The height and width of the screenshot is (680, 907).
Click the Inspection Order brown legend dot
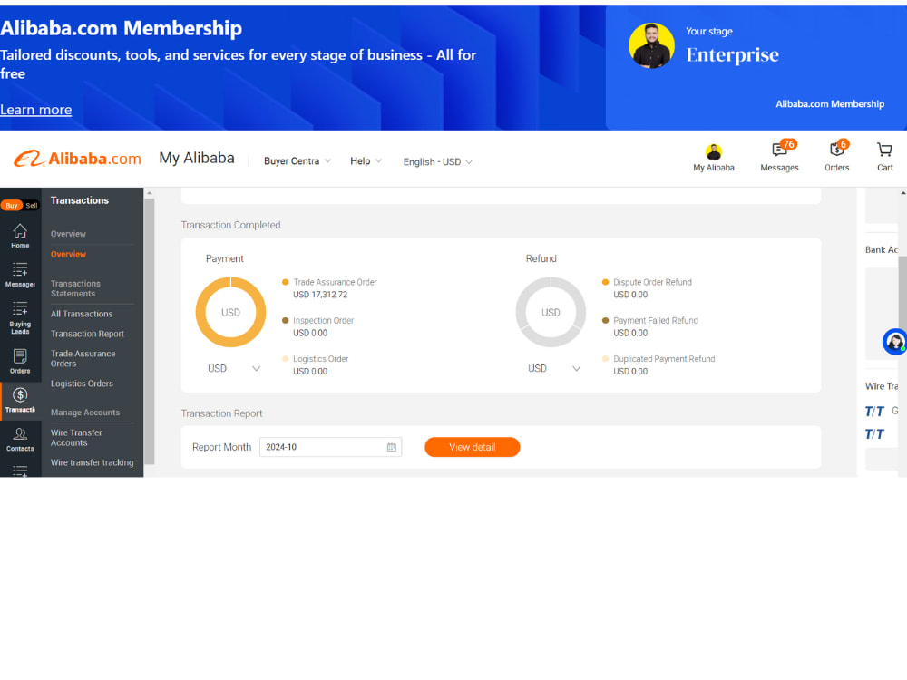click(285, 320)
